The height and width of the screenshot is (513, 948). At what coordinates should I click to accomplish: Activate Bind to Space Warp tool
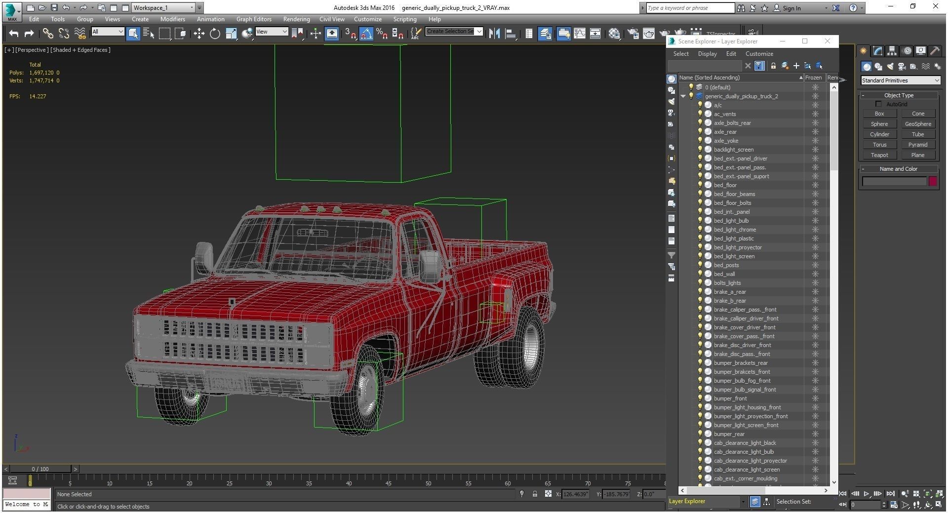pyautogui.click(x=80, y=34)
